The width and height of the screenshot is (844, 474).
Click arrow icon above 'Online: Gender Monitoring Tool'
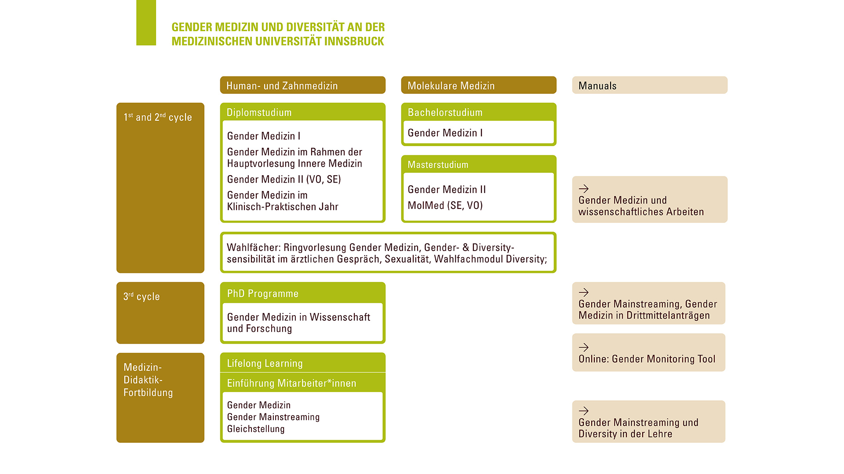coord(583,347)
